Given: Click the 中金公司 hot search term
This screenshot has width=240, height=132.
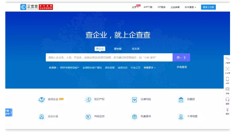Looking at the screenshot, I should pos(135,67).
